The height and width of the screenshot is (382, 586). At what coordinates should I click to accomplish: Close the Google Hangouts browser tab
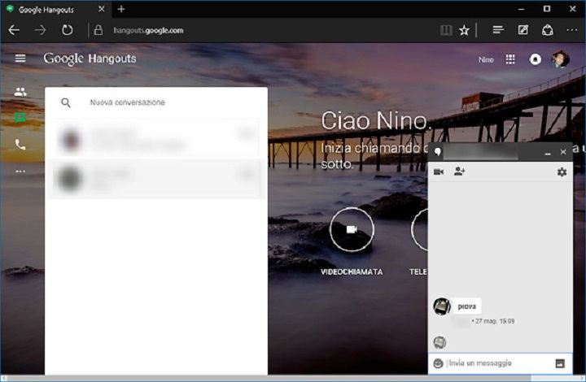pos(101,9)
